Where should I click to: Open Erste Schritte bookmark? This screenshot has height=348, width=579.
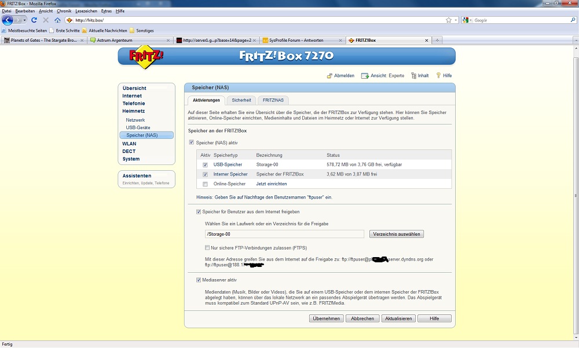pyautogui.click(x=65, y=31)
